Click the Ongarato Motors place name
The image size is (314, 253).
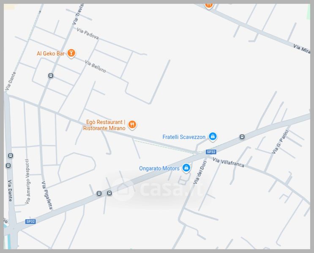coord(159,169)
